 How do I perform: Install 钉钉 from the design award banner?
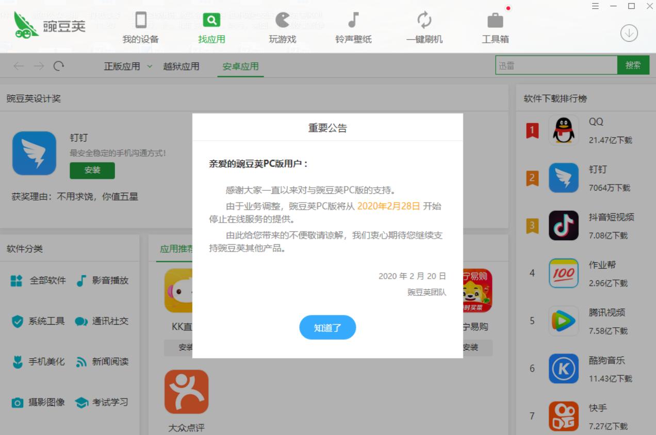click(x=92, y=171)
